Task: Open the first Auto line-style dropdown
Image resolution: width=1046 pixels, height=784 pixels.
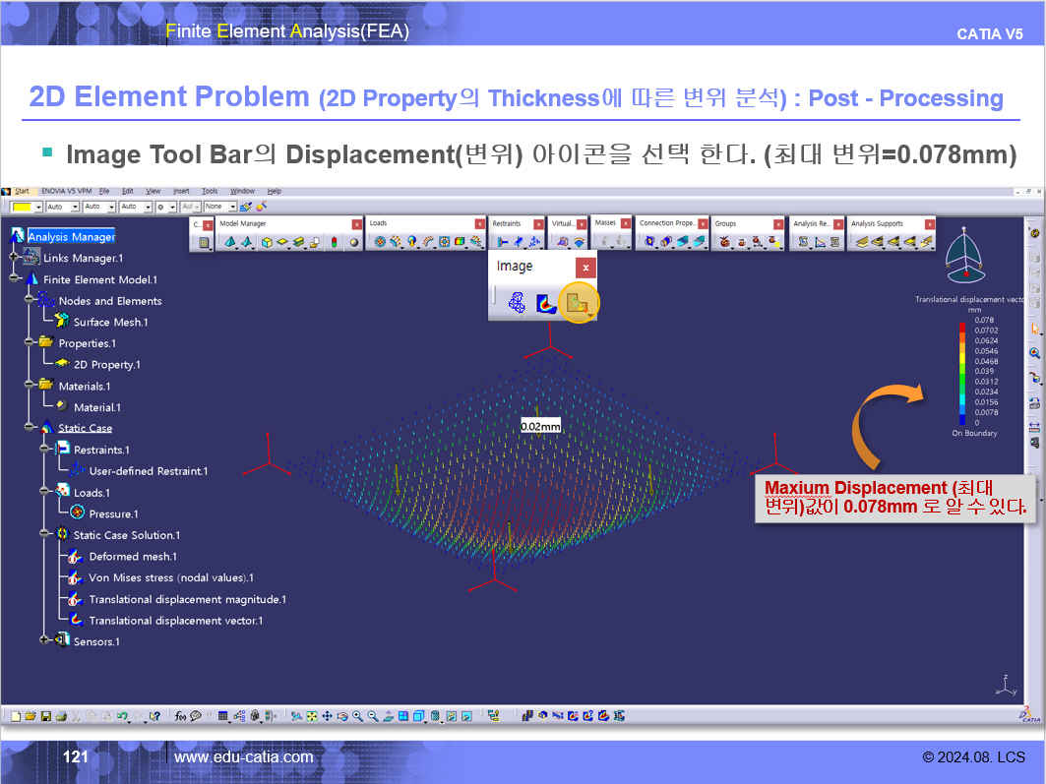Action: [75, 207]
